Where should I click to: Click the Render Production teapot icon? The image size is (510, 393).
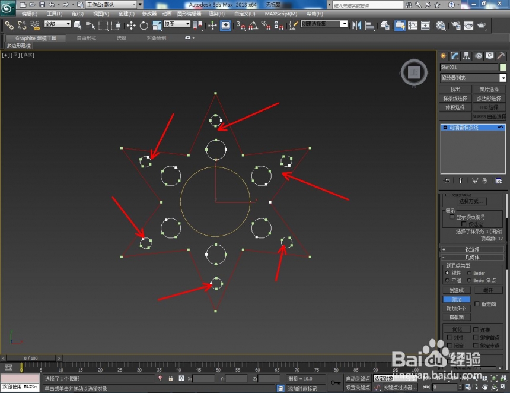(482, 26)
